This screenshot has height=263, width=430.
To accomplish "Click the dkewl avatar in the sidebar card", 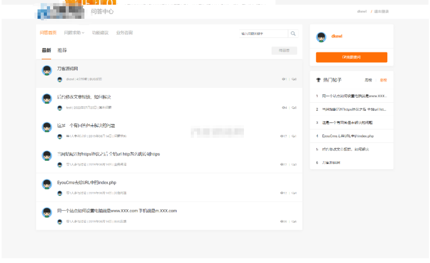I will pyautogui.click(x=321, y=37).
